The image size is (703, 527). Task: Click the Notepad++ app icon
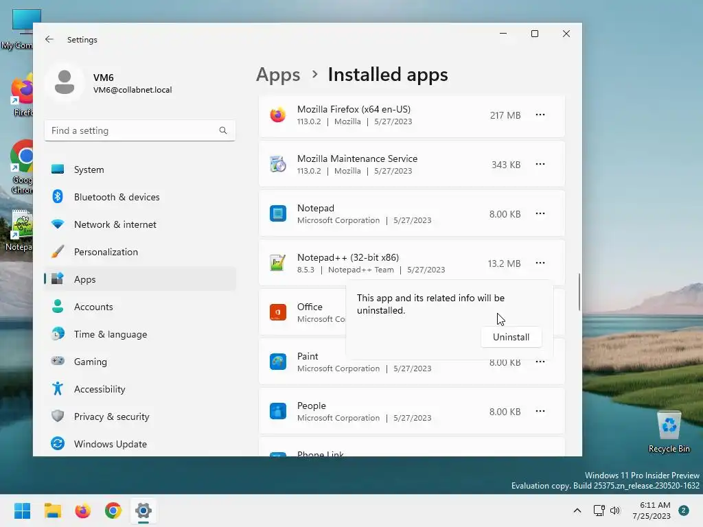coord(278,263)
